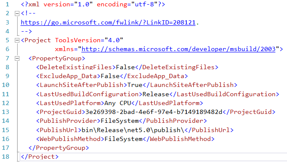Collapse the Project element fold marker
This screenshot has width=287, height=165.
tap(17, 41)
